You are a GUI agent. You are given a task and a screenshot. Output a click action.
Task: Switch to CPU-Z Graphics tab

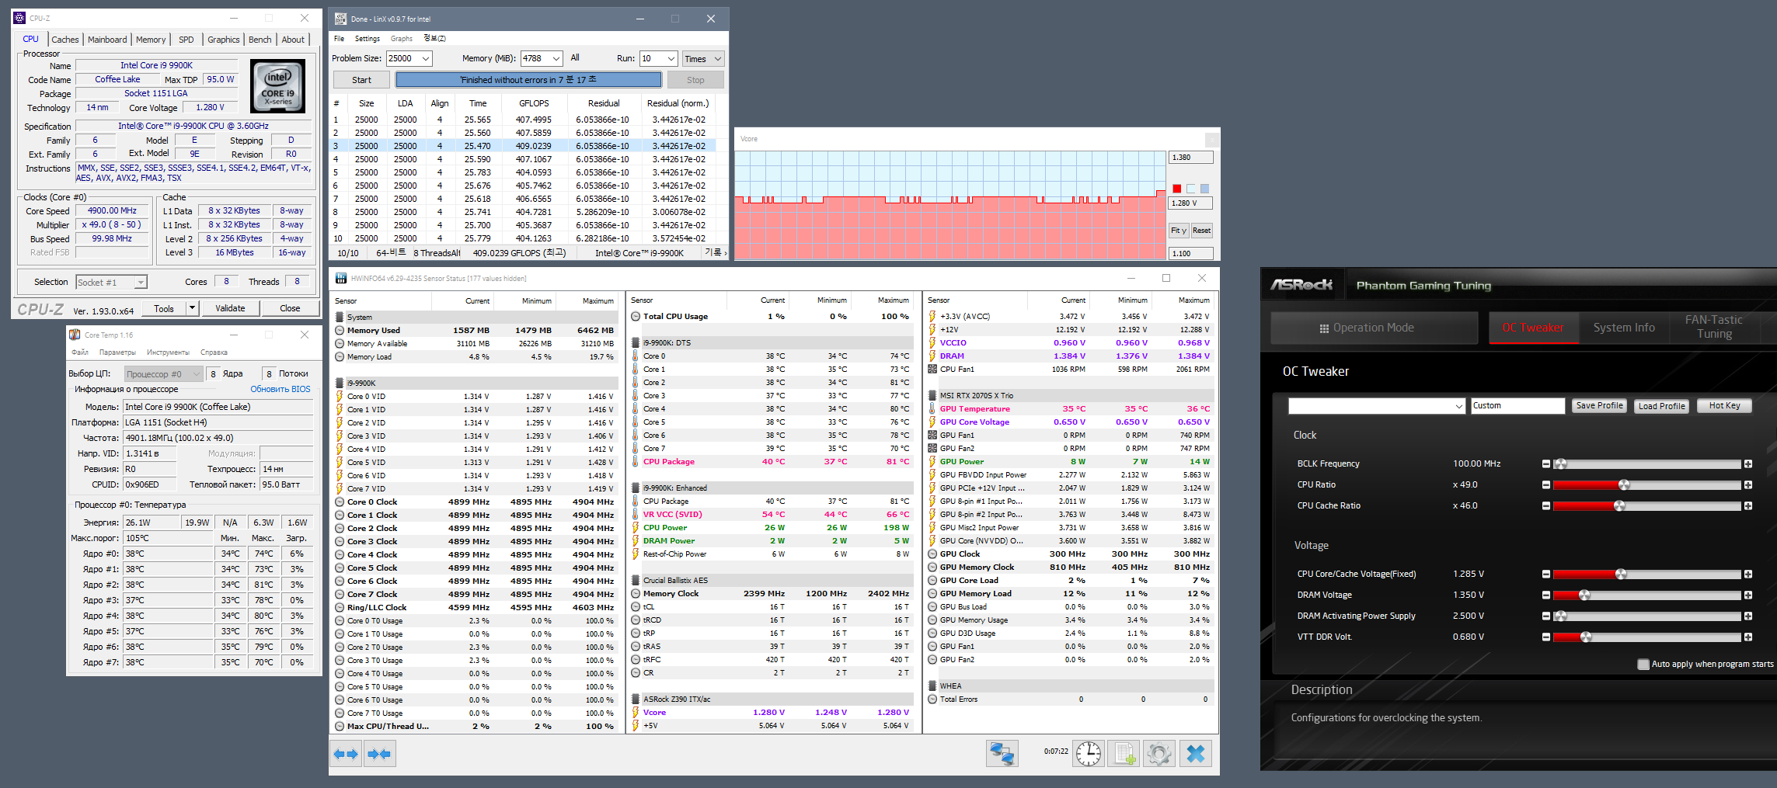tap(224, 40)
